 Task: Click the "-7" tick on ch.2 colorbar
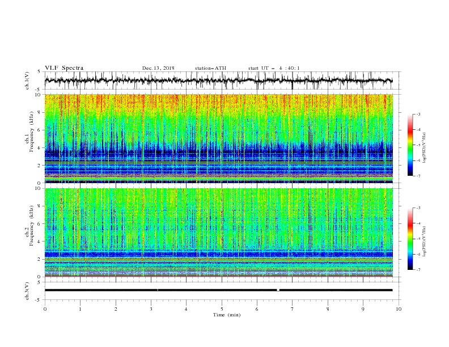(418, 269)
